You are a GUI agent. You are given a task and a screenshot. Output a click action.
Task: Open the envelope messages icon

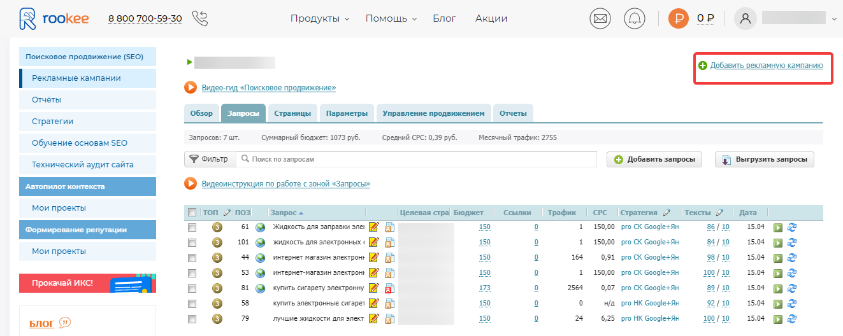[x=600, y=18]
